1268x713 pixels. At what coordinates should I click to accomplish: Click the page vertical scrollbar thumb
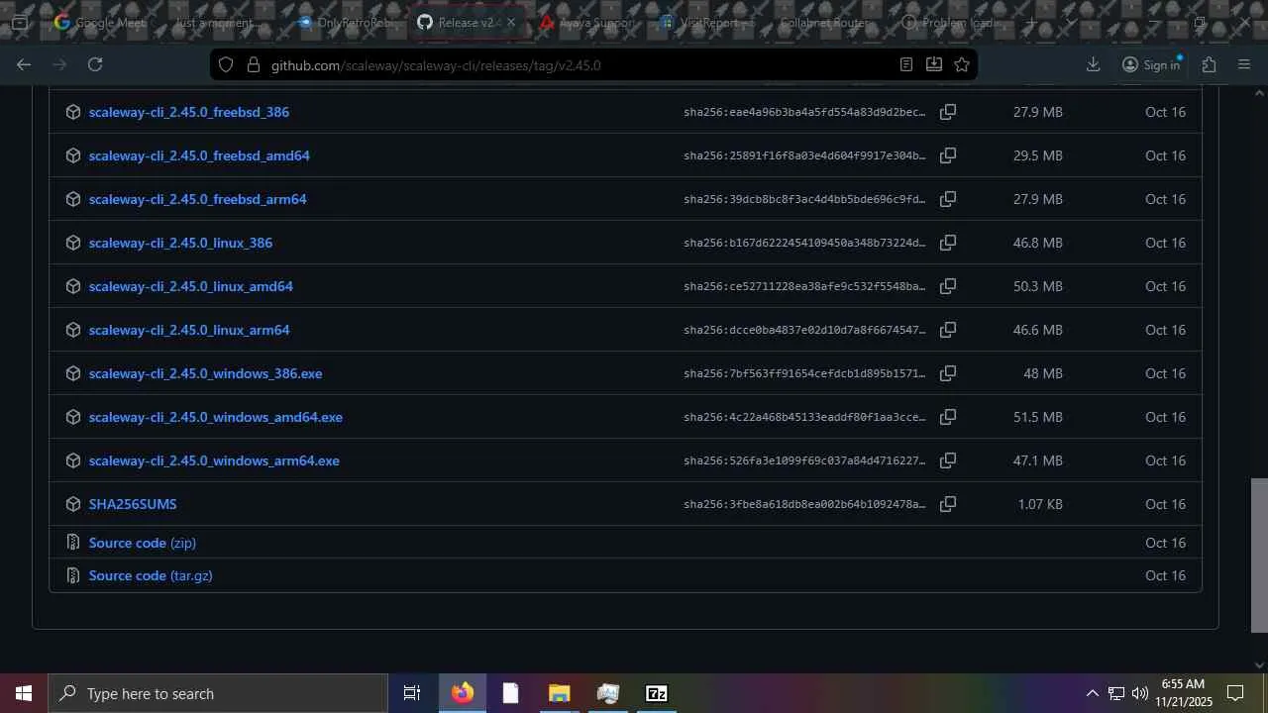pos(1259,555)
